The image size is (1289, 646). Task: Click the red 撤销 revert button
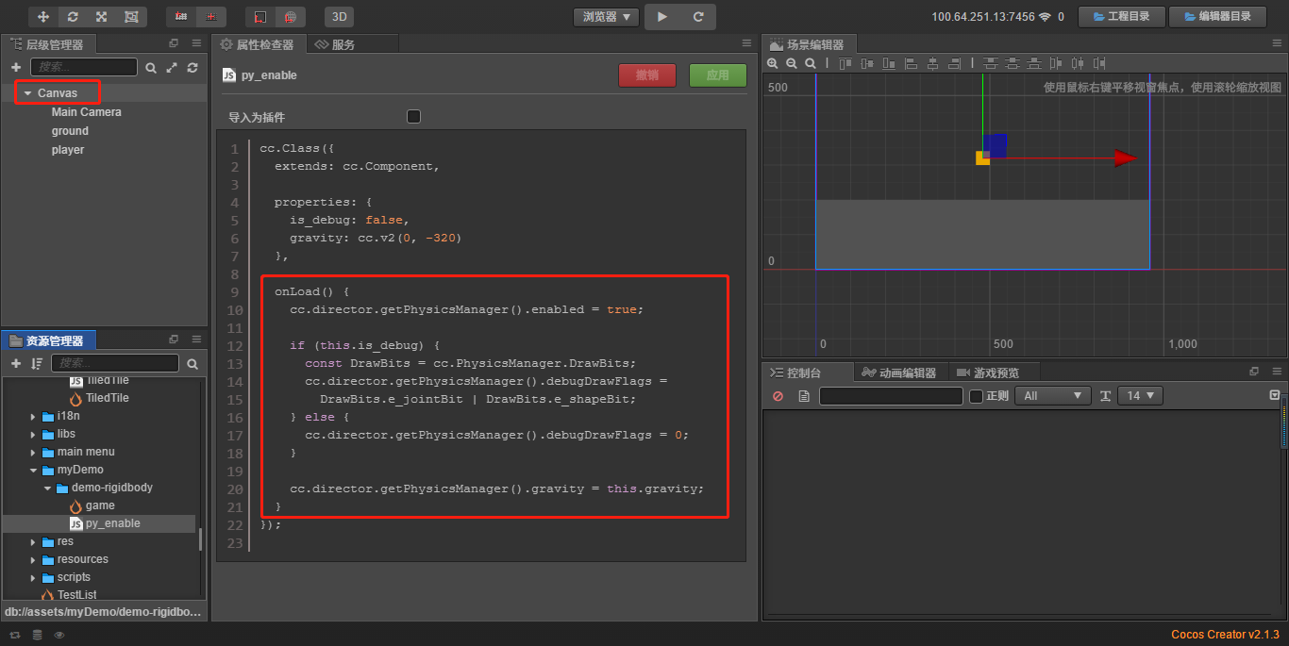coord(647,75)
